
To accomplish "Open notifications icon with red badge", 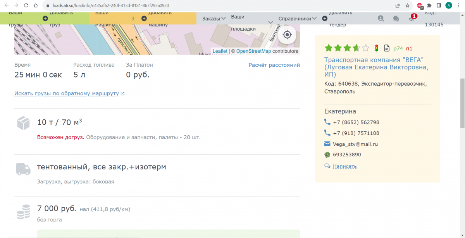I will coord(412,19).
